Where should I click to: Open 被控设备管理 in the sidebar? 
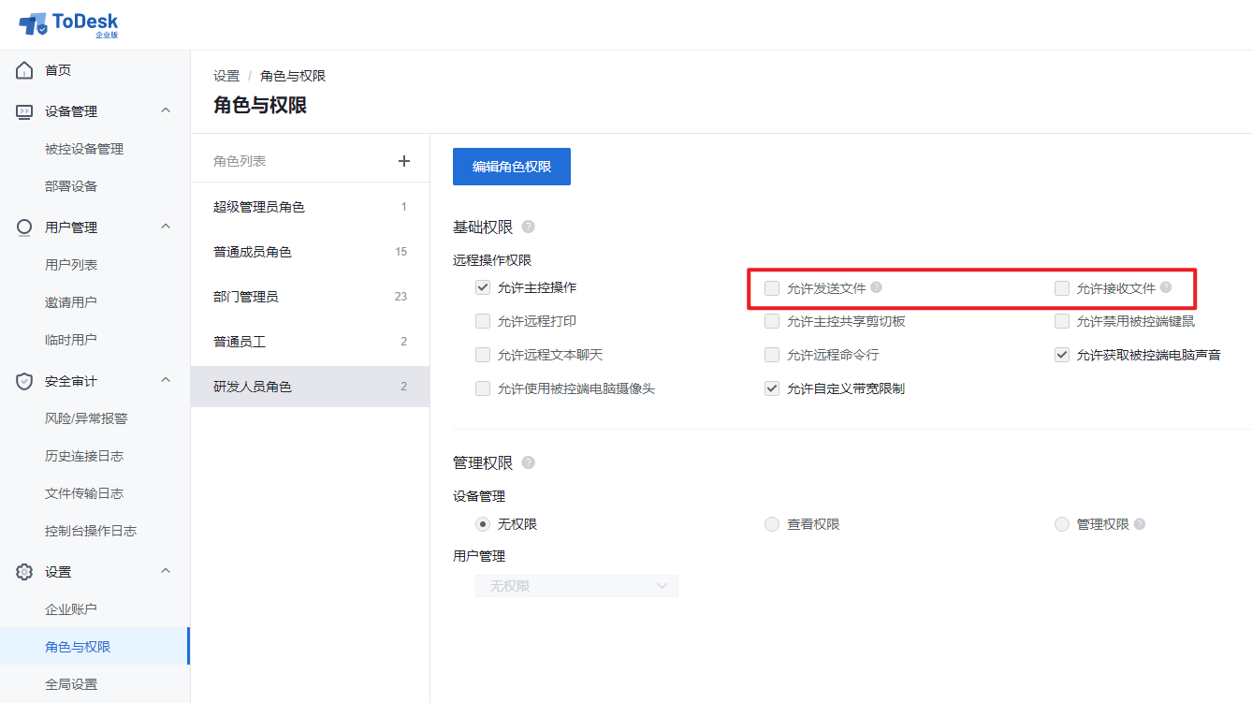pos(84,149)
